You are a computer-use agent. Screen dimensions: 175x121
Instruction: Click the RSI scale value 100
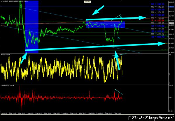pyautogui.click(x=170, y=54)
